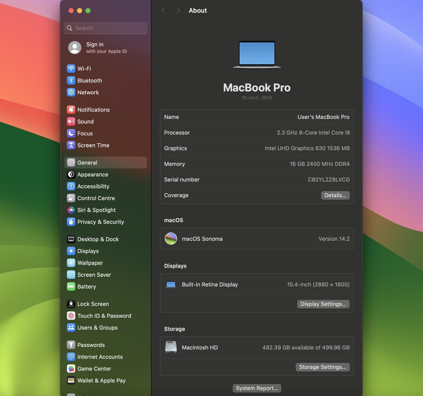Select the Sound speaker icon
The image size is (423, 396).
tap(71, 122)
